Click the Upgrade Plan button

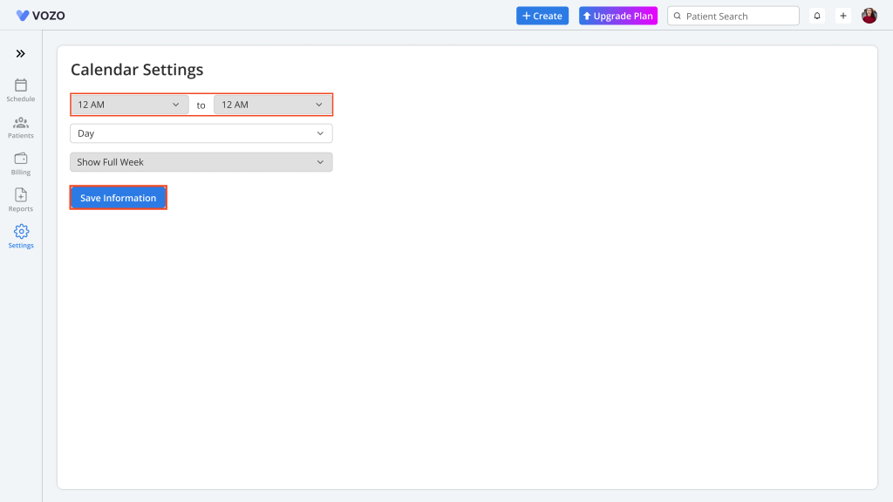pos(618,16)
